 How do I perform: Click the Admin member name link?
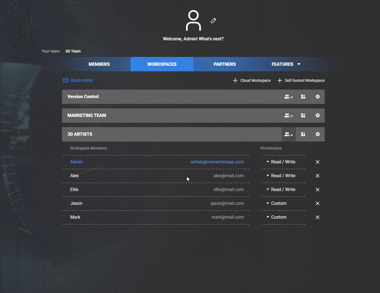tap(77, 162)
